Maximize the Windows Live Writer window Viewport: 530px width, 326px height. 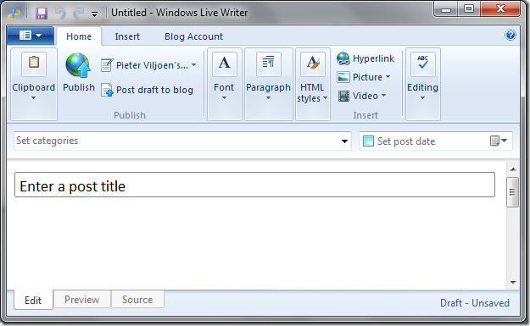point(469,9)
